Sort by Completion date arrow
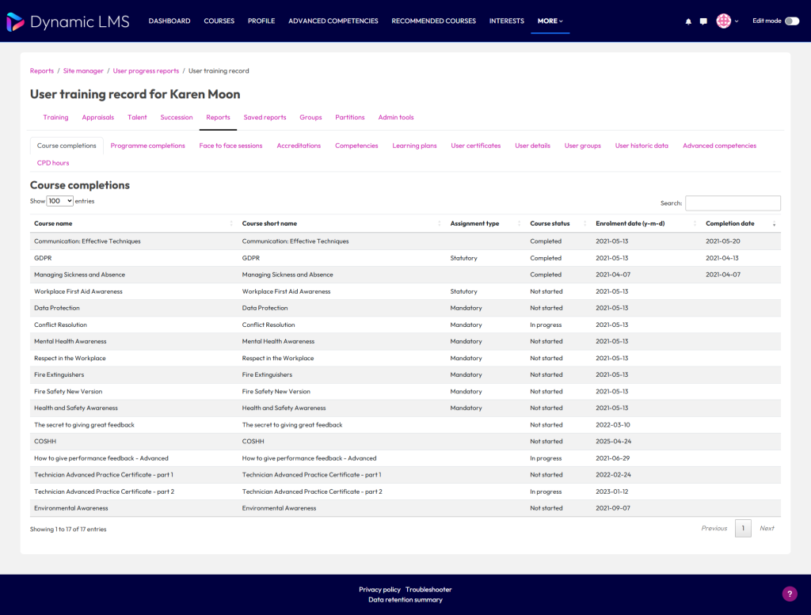Image resolution: width=811 pixels, height=615 pixels. click(x=775, y=223)
